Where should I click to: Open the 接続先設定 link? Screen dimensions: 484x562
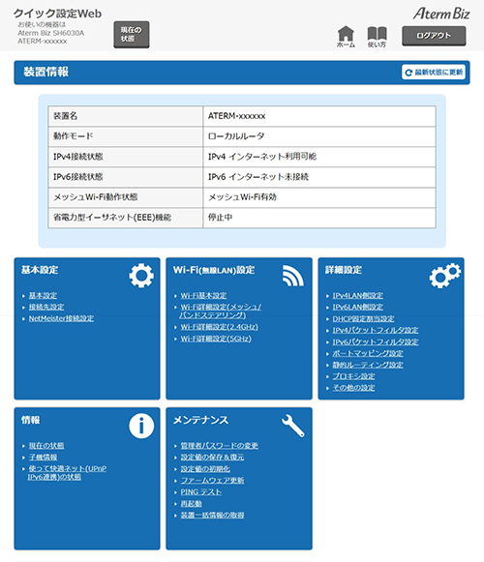pos(46,307)
